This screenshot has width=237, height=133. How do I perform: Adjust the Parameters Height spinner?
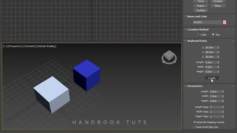point(223,101)
